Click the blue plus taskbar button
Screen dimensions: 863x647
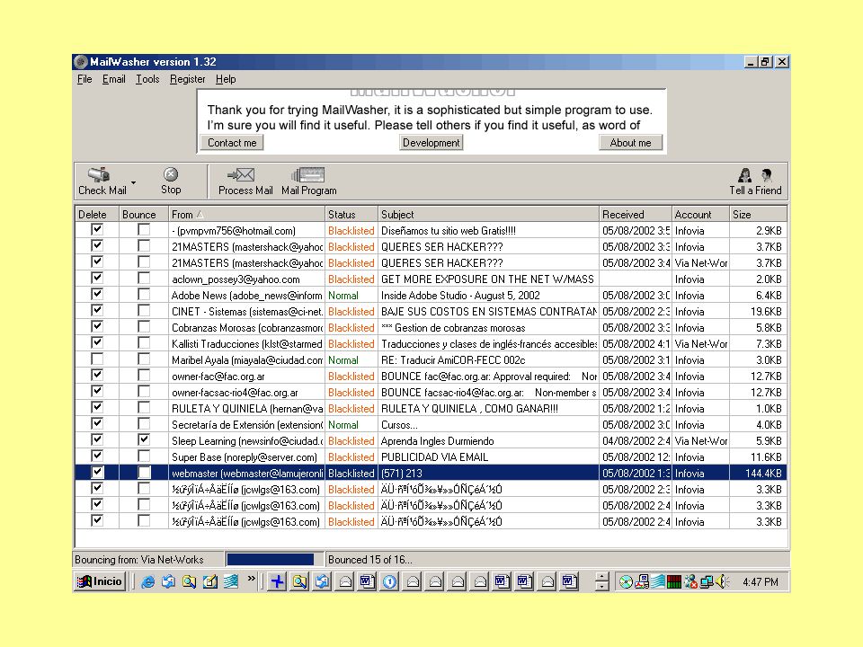coord(278,581)
